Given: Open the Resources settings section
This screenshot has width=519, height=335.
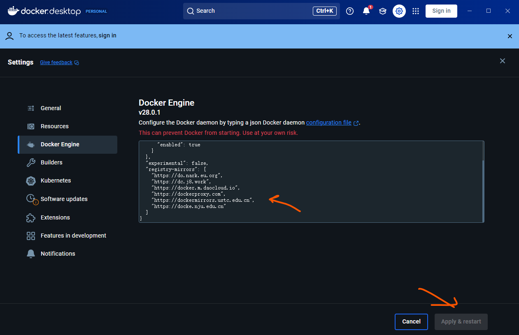Looking at the screenshot, I should 67,126.
